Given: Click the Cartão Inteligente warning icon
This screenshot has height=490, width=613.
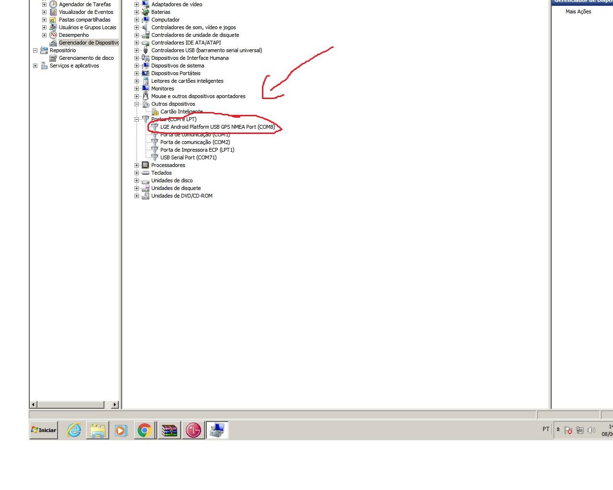Looking at the screenshot, I should coord(155,111).
